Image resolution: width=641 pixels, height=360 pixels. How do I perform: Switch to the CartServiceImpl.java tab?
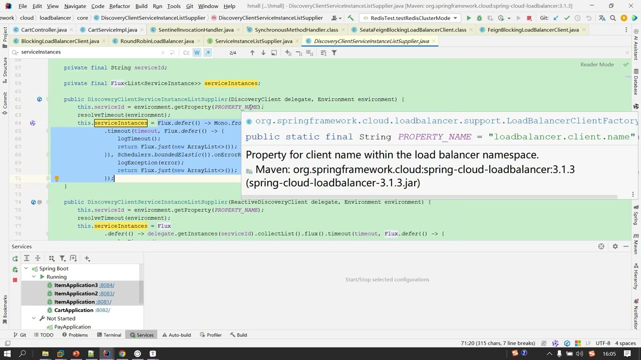point(112,30)
